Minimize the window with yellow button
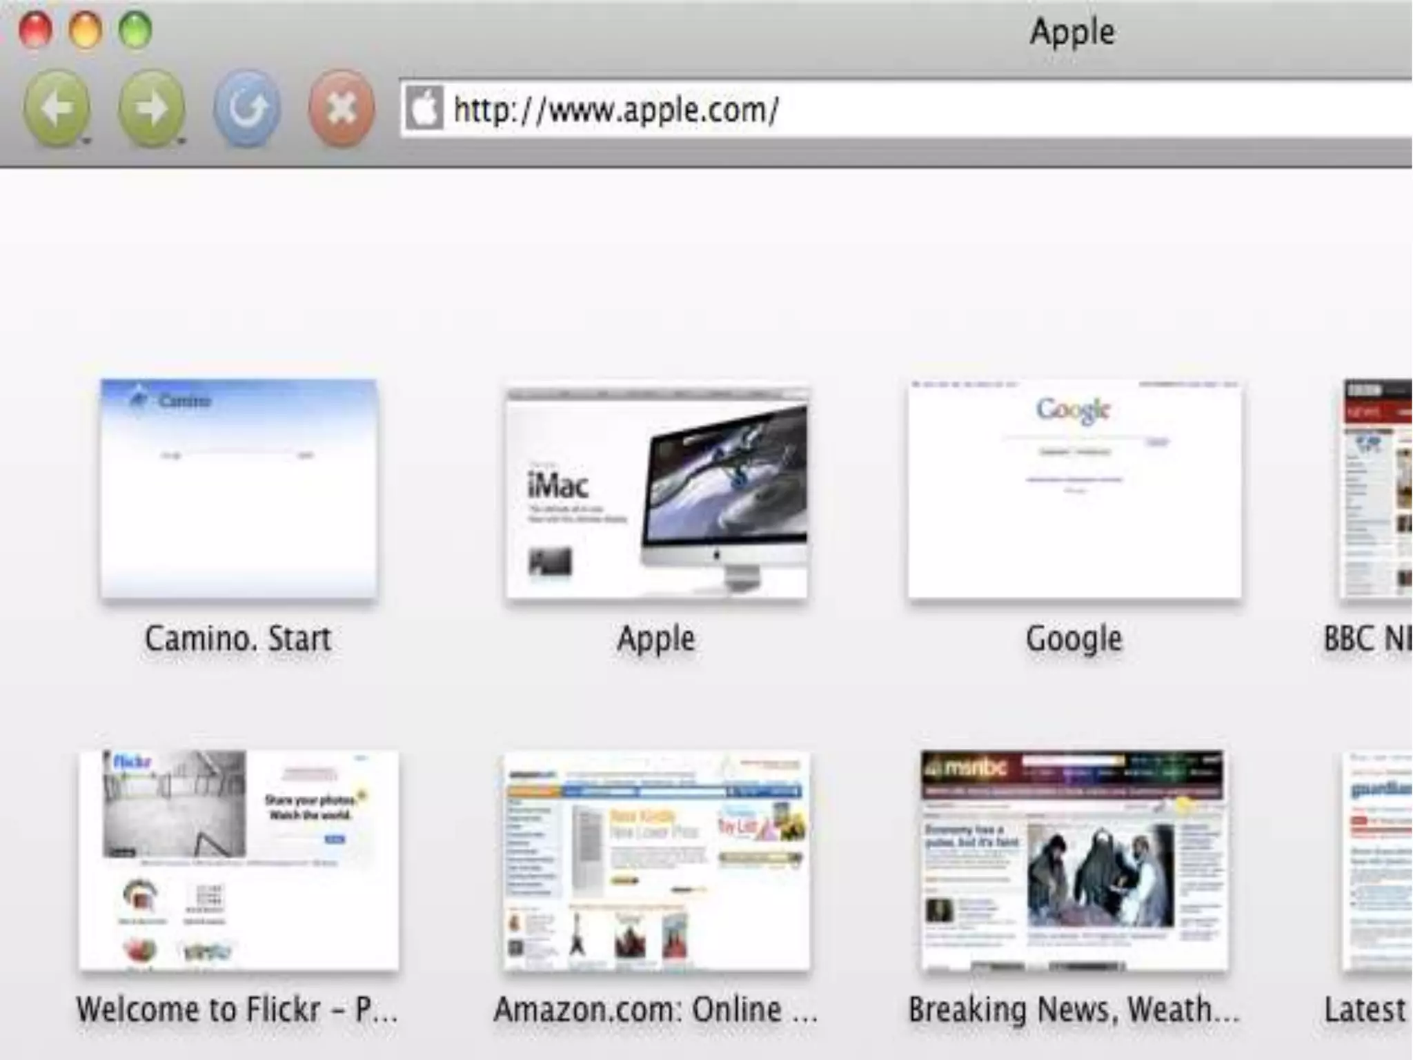The height and width of the screenshot is (1060, 1413). [86, 30]
